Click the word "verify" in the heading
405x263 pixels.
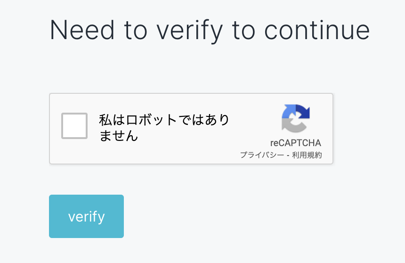click(x=189, y=31)
